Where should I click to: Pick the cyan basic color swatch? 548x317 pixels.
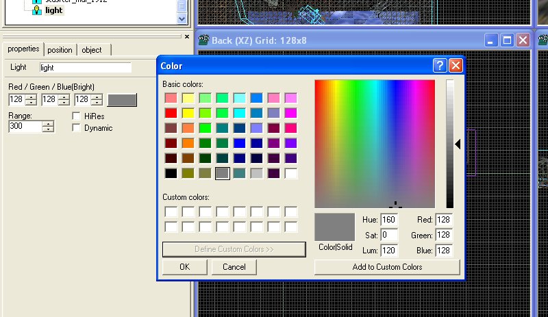point(239,113)
